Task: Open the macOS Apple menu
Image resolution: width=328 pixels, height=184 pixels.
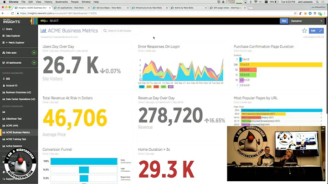Action: 4,2
